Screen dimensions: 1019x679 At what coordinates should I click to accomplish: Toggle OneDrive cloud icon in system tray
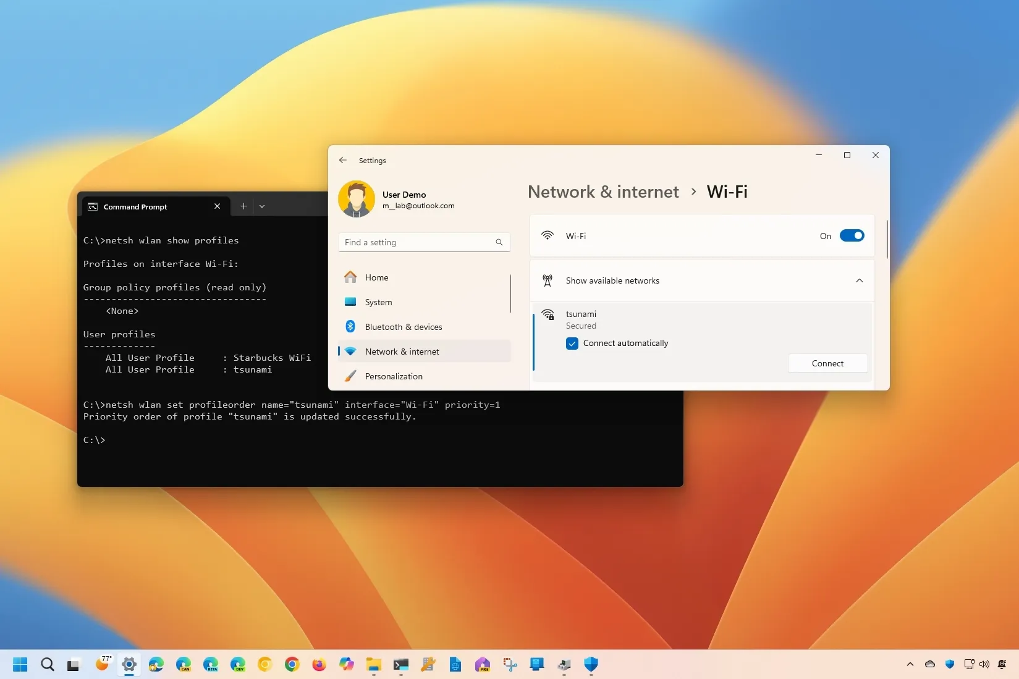point(929,665)
